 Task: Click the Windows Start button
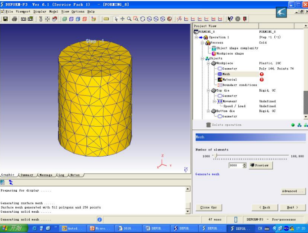pyautogui.click(x=13, y=229)
